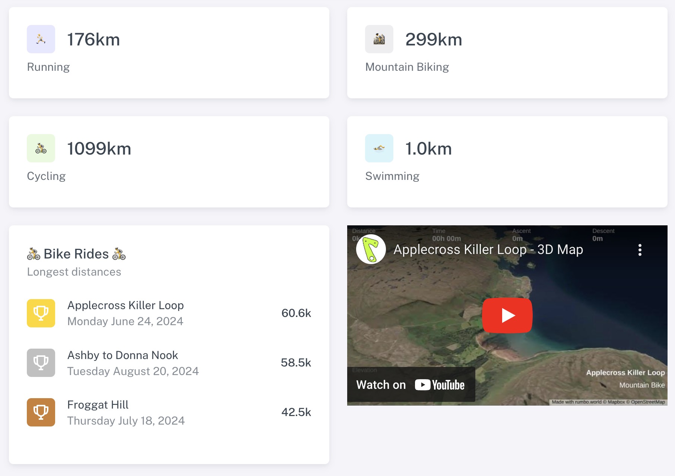
Task: Play the Applecross Killer Loop video
Action: pos(507,315)
